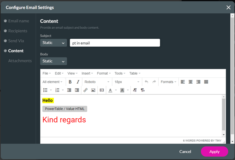Increase the paragraph indent
This screenshot has height=160, width=235.
click(x=77, y=90)
